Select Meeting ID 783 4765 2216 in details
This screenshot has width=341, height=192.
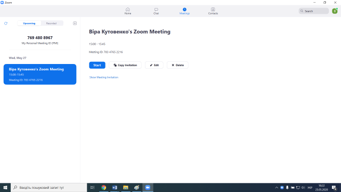coord(105,52)
